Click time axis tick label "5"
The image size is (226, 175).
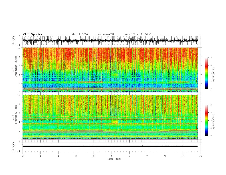[x=112, y=156]
